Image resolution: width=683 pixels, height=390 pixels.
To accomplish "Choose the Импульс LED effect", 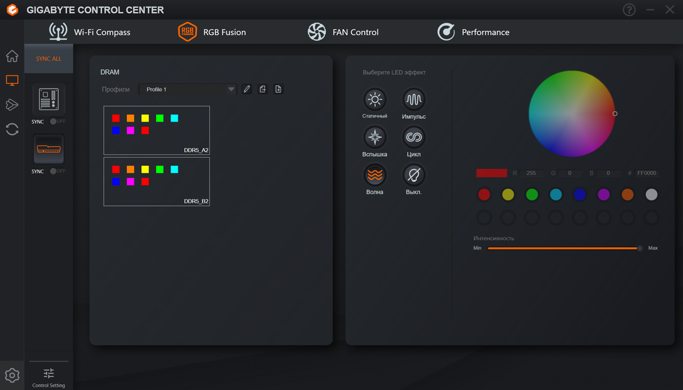I will (414, 99).
